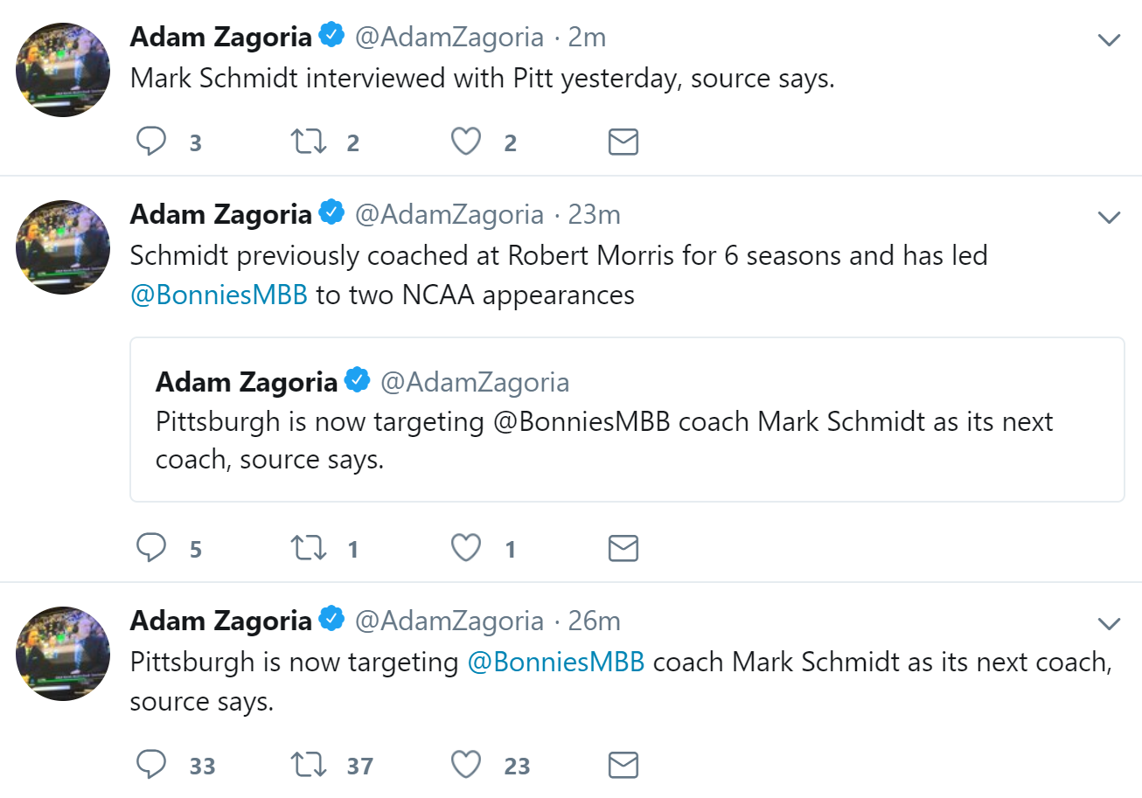Retweet the Pitt interview tweet
Viewport: 1142px width, 798px height.
click(308, 142)
